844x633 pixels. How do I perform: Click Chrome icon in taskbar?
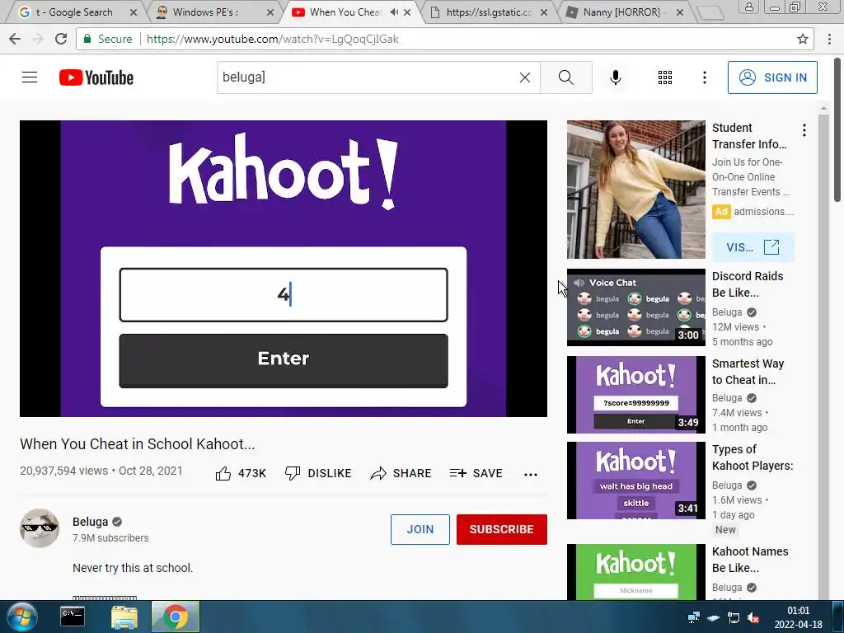[x=176, y=617]
